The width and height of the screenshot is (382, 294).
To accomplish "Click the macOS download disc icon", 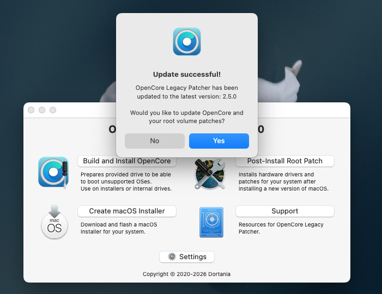I will click(x=54, y=222).
